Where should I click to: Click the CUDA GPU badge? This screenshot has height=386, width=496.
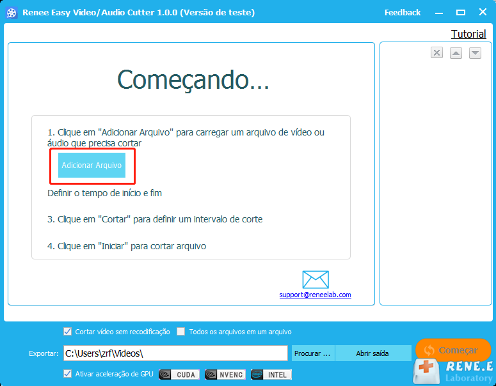point(179,374)
